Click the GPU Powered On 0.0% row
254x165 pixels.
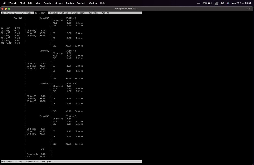click(x=36, y=154)
